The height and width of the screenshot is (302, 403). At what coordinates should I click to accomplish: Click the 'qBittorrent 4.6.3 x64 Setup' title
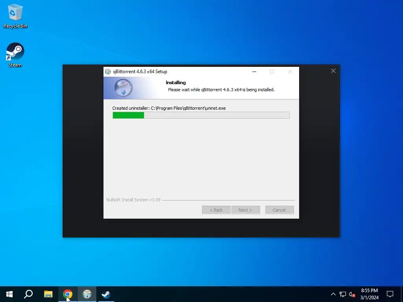[140, 72]
